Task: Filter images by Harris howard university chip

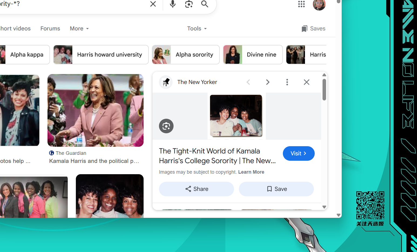Action: [x=101, y=55]
